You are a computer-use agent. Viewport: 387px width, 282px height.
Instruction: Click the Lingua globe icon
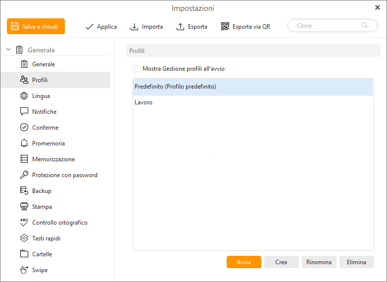(x=24, y=96)
